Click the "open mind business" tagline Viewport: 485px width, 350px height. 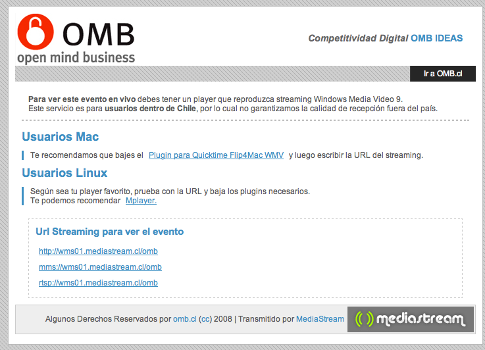point(76,57)
